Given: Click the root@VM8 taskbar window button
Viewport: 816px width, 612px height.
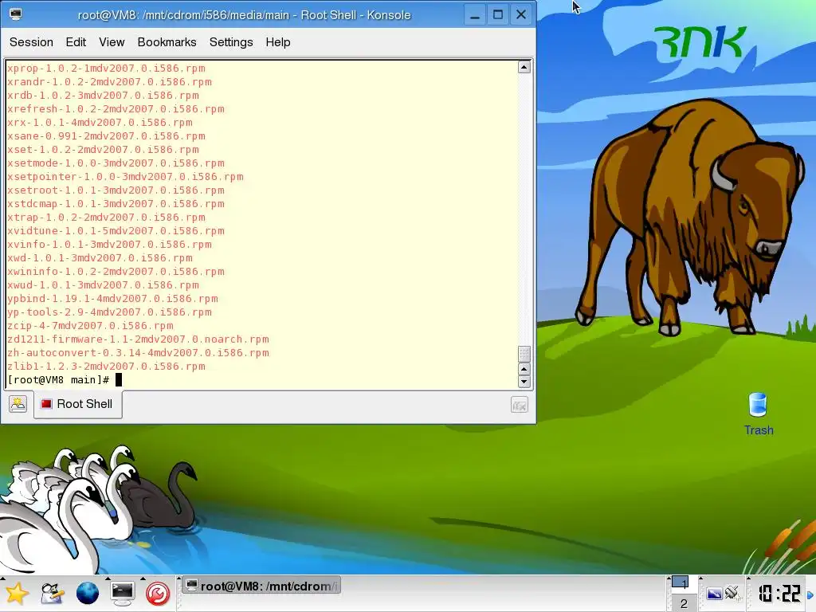Looking at the screenshot, I should coord(261,586).
